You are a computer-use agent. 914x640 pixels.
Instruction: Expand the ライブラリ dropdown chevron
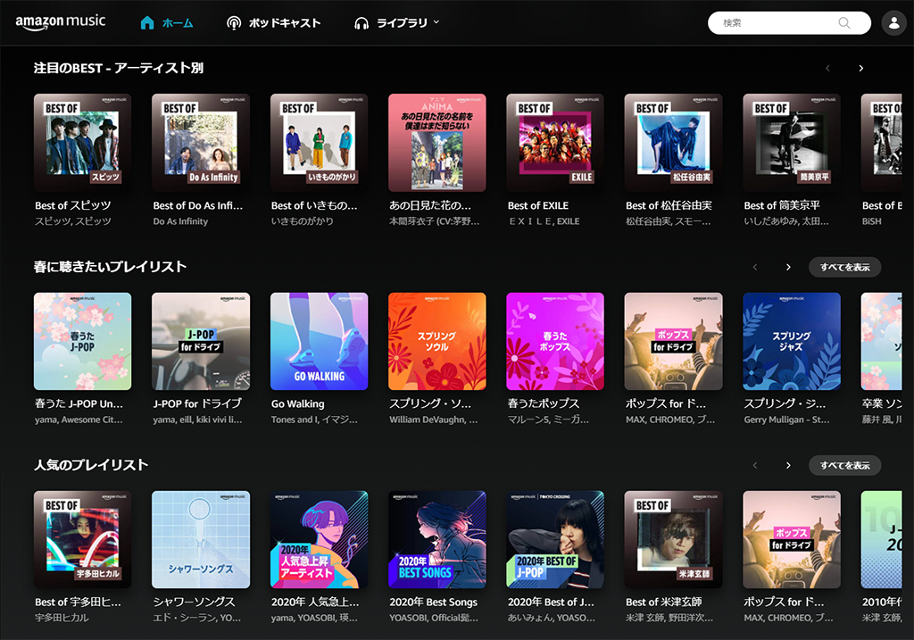coord(436,22)
